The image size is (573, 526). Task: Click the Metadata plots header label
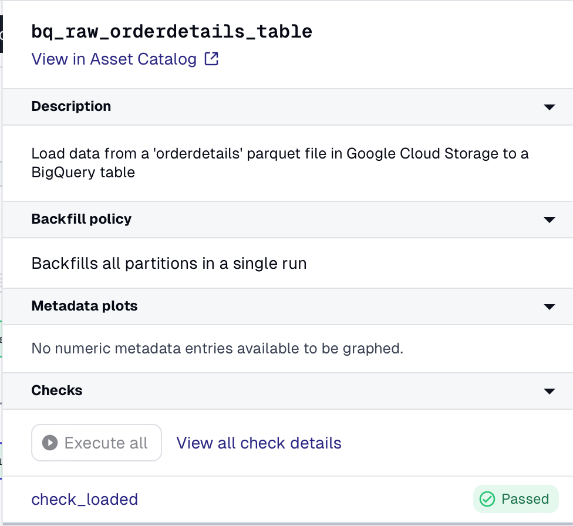(85, 306)
